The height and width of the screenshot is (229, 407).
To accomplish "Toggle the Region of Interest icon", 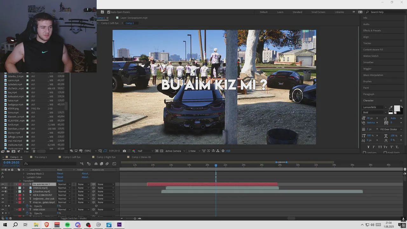I will (157, 151).
